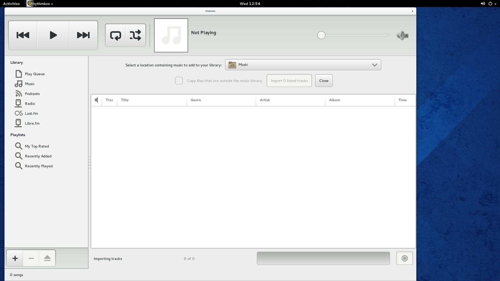Click the Last.fm logo icon
500x281 pixels.
point(19,113)
